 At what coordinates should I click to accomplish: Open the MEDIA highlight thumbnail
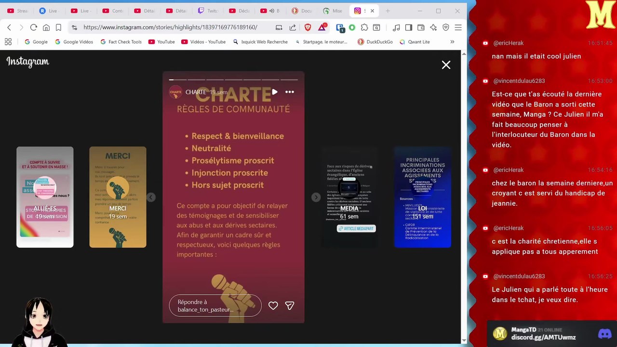point(349,197)
